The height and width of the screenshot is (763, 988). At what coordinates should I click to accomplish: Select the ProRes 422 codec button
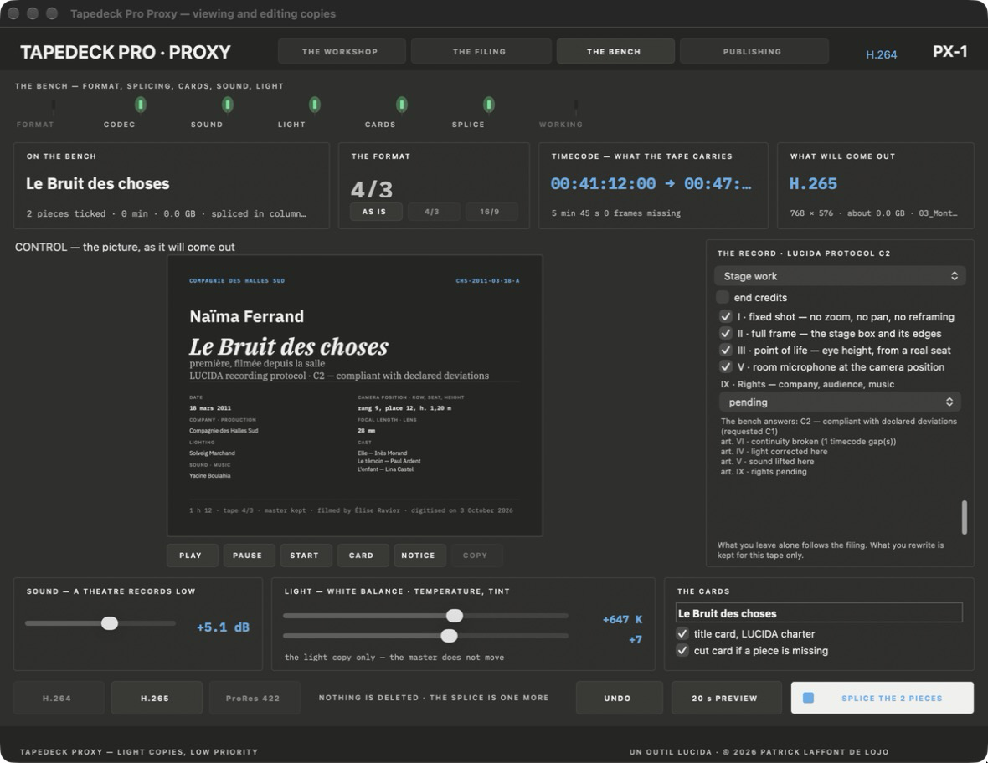point(254,698)
